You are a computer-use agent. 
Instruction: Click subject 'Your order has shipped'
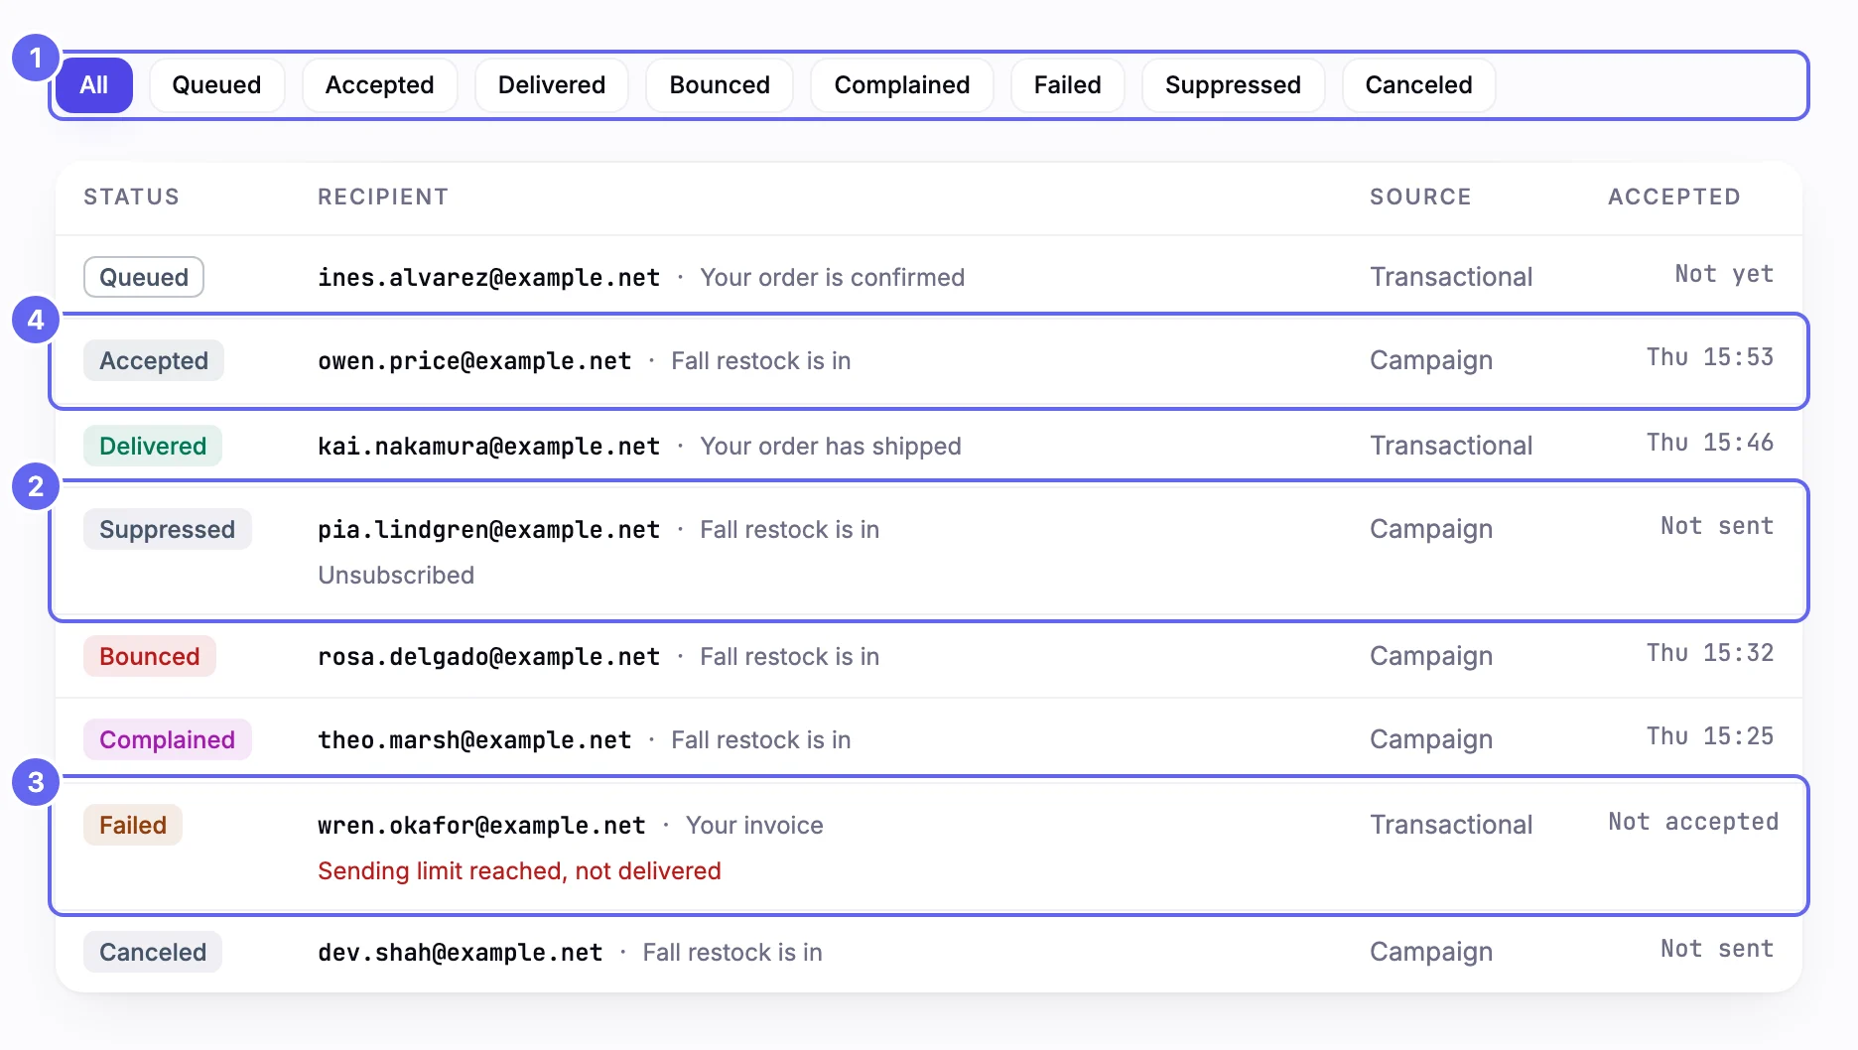click(x=831, y=446)
